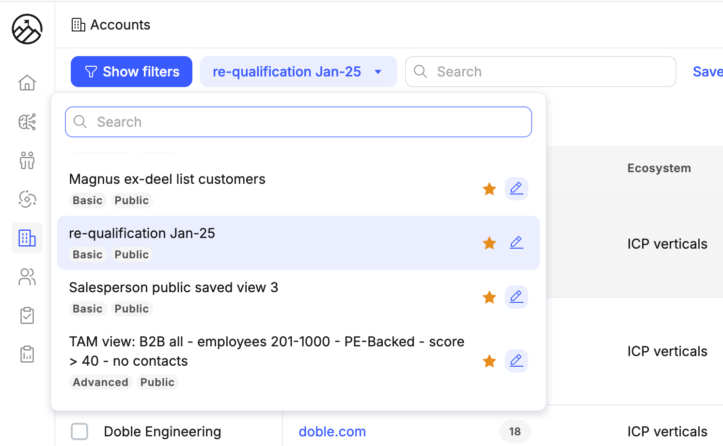Unfavorite the re-qualification Jan-25 view star
Image resolution: width=723 pixels, height=446 pixels.
coord(489,243)
